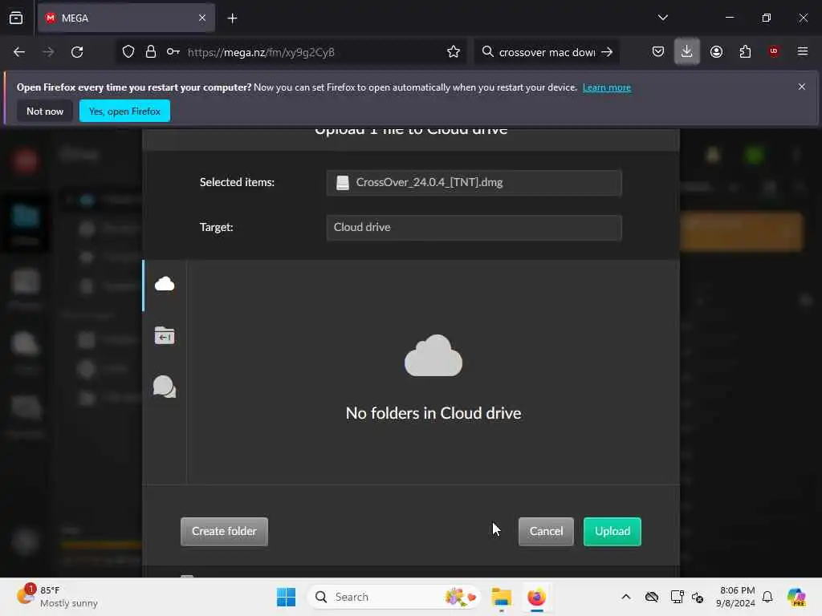Click the Copilot icon in taskbar
The image size is (822, 616).
[x=796, y=597]
